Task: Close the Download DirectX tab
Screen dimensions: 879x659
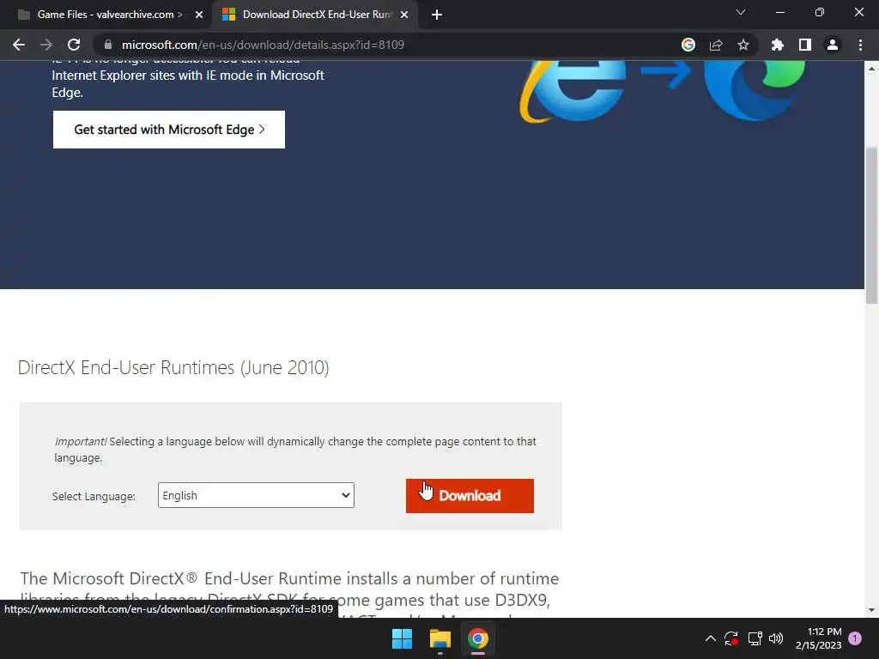Action: [x=404, y=15]
